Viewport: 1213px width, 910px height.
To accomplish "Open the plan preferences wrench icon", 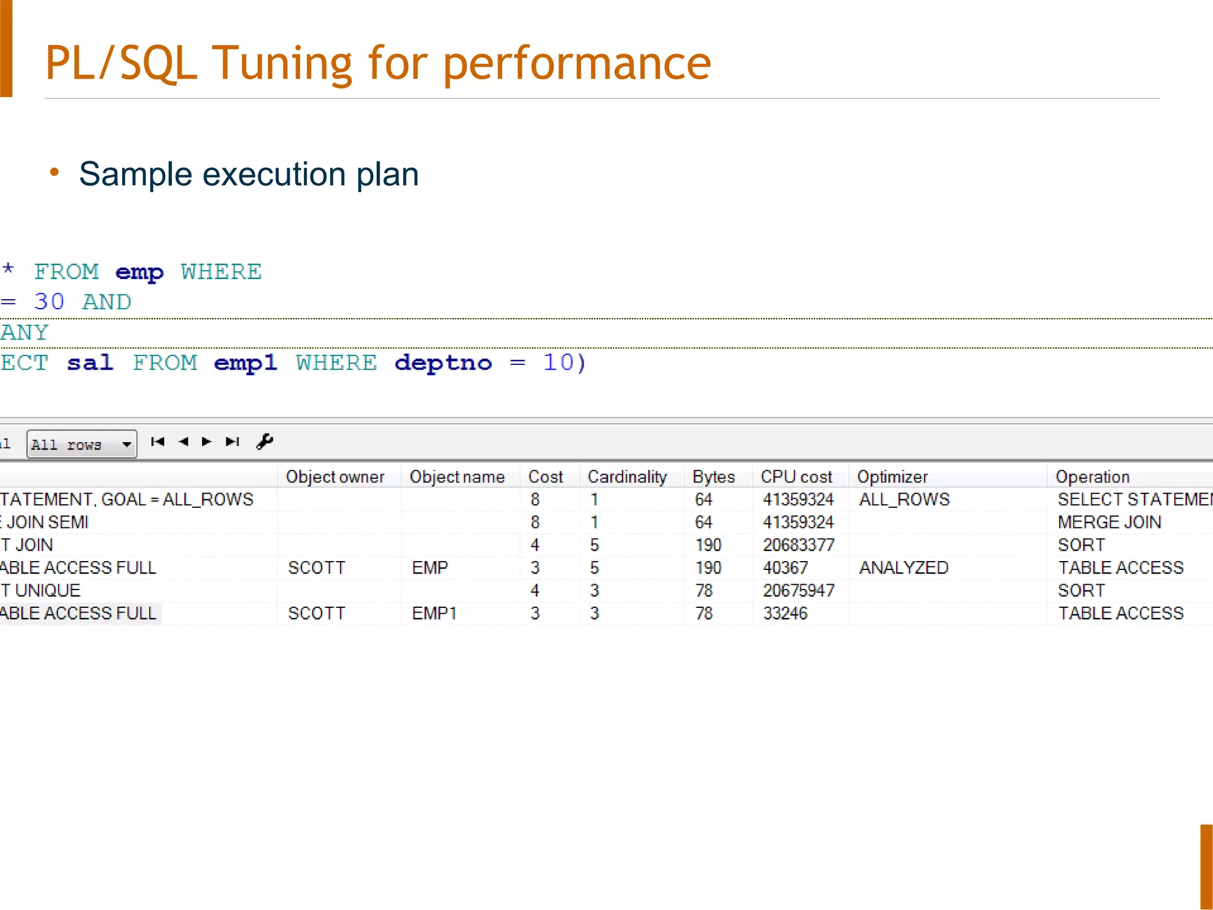I will pos(265,442).
